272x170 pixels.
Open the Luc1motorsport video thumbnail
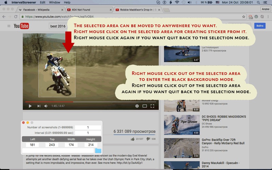(182, 54)
